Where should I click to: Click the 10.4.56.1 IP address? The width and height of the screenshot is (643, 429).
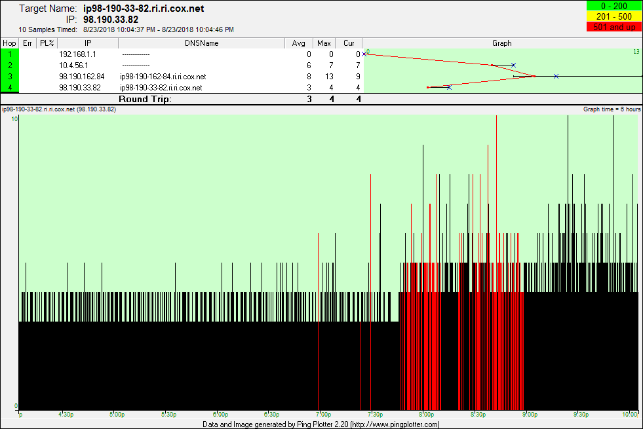coord(73,65)
